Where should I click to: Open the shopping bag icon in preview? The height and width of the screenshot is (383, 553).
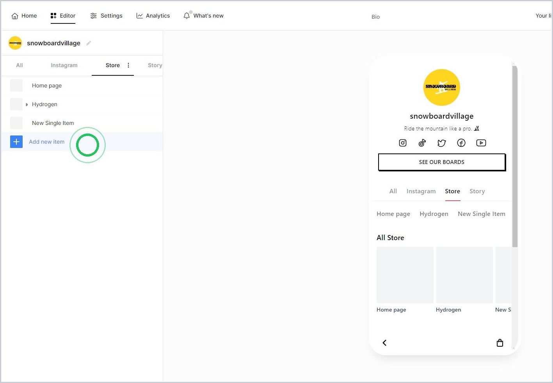(x=500, y=343)
